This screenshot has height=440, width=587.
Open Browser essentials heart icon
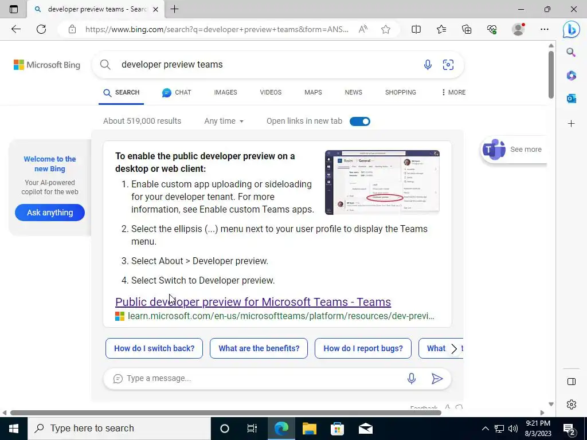[492, 29]
